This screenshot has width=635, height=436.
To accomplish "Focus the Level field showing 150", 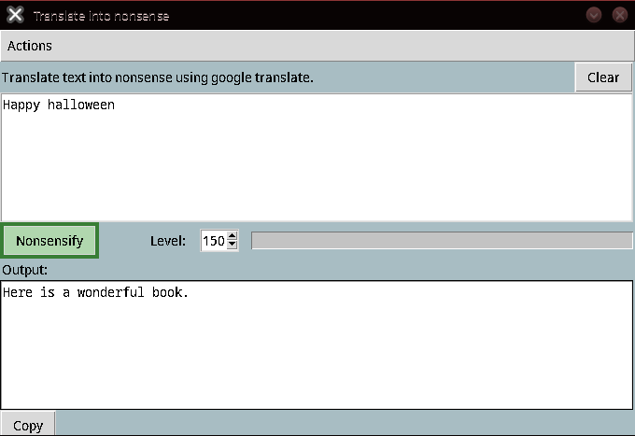I will 213,241.
